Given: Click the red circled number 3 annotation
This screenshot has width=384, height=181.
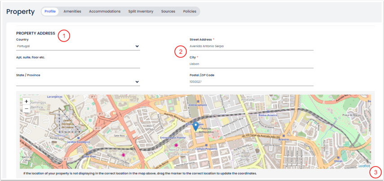Looking at the screenshot, I should [x=376, y=172].
